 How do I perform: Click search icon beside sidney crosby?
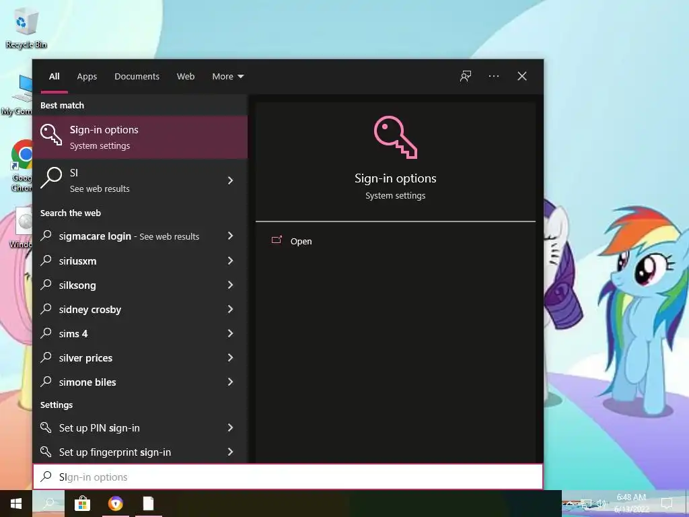pos(46,308)
